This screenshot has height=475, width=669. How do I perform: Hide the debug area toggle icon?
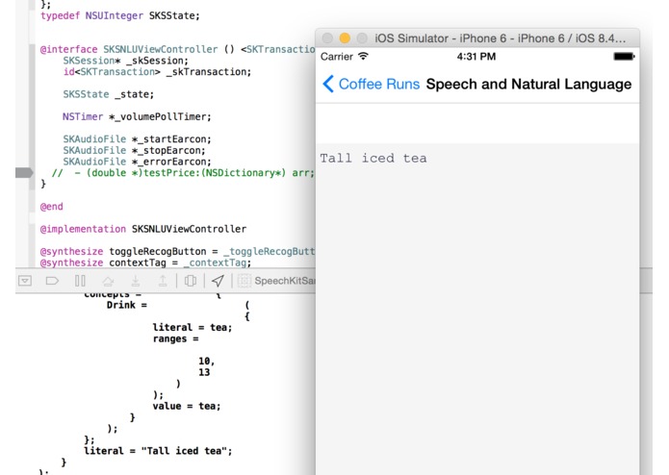click(25, 281)
